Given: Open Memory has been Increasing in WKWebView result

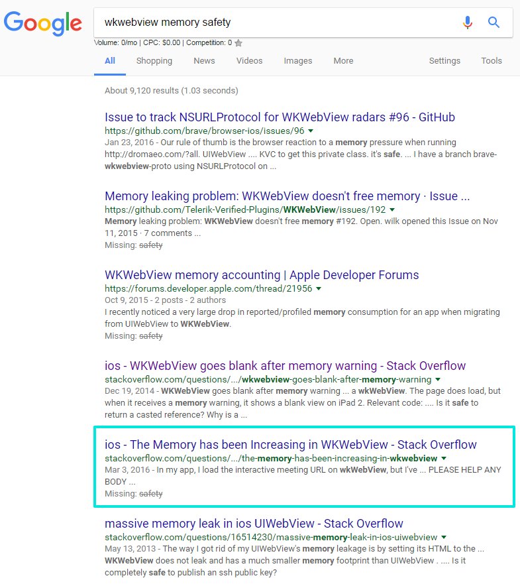Looking at the screenshot, I should (290, 444).
